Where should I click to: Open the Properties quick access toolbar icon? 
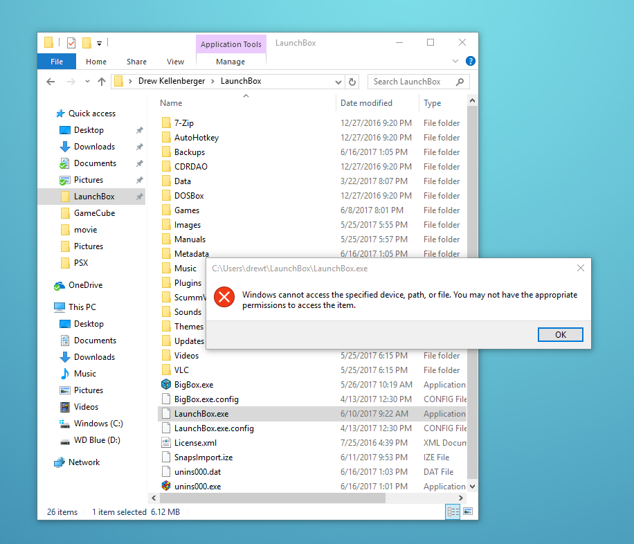[71, 43]
